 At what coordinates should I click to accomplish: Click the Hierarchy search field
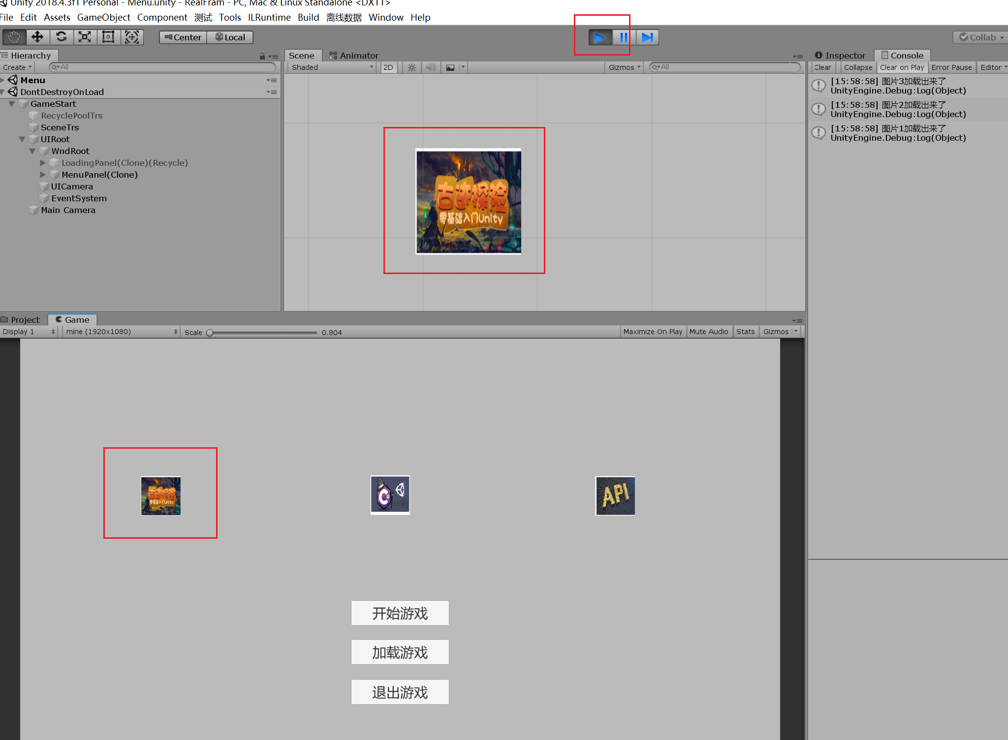(162, 67)
